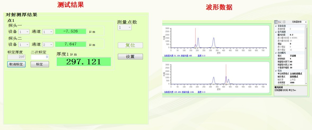Screen dimensions: 312x130
Task: Collapse the 综合 property group
Action: 275,70
